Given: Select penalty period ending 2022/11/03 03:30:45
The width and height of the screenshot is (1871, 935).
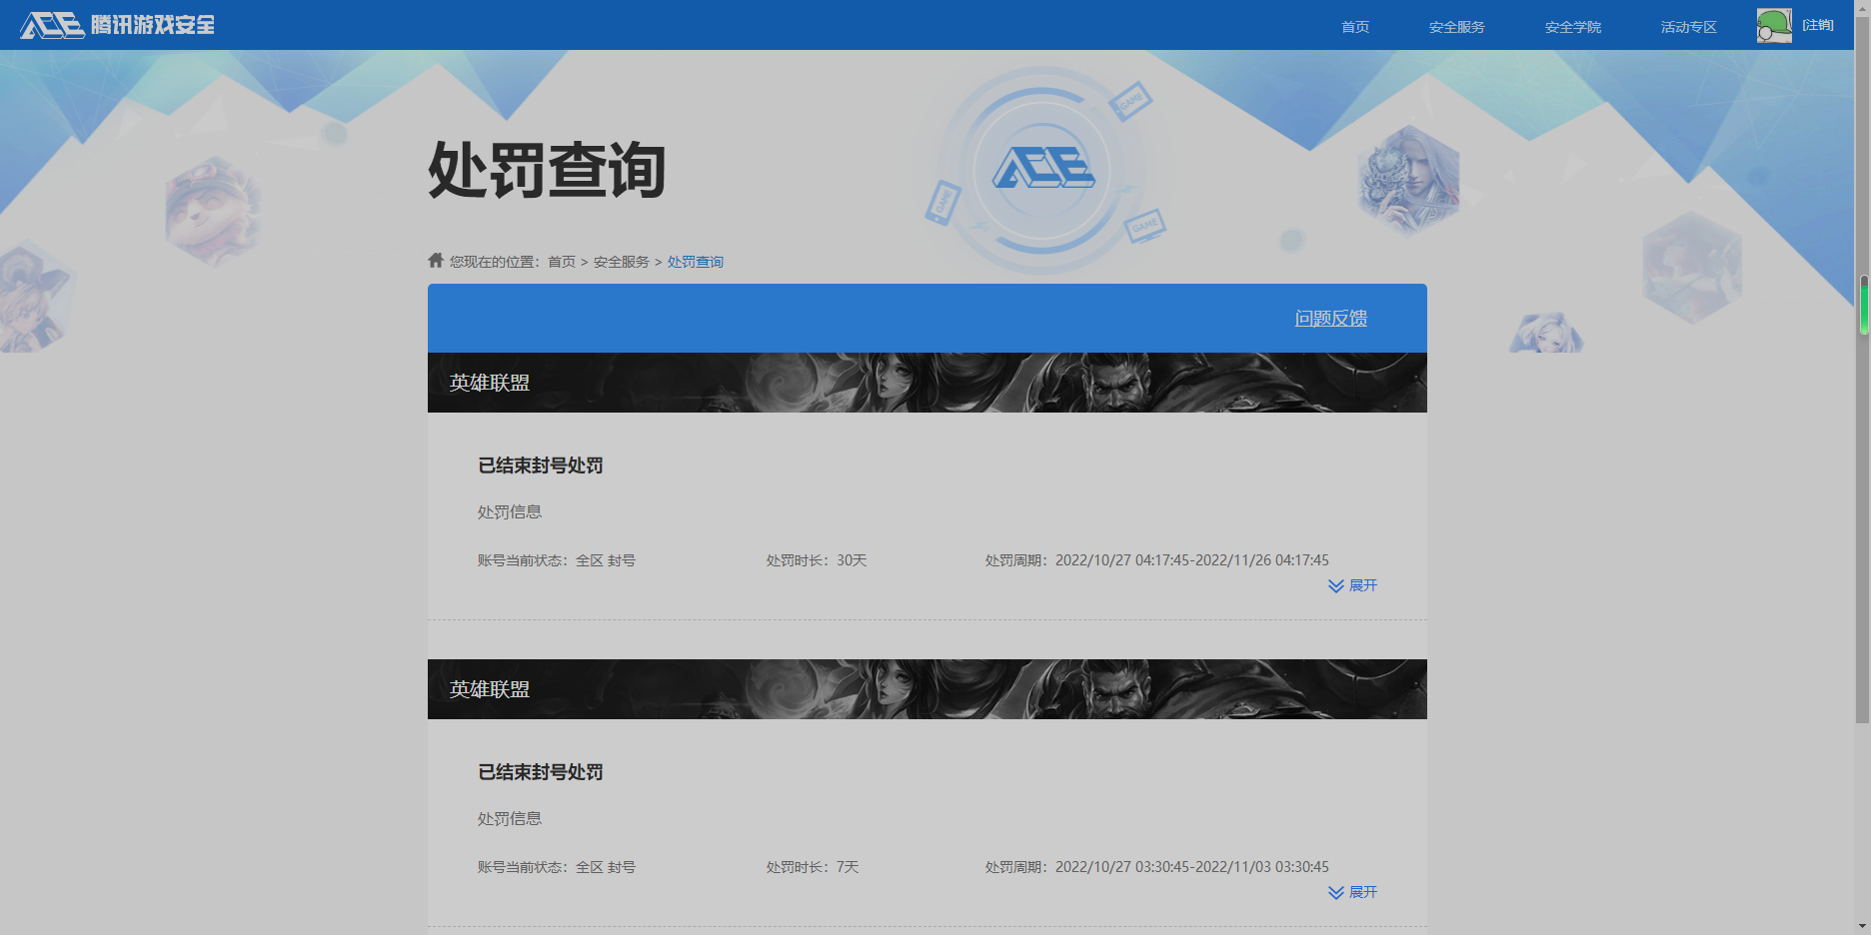Looking at the screenshot, I should (x=1157, y=867).
